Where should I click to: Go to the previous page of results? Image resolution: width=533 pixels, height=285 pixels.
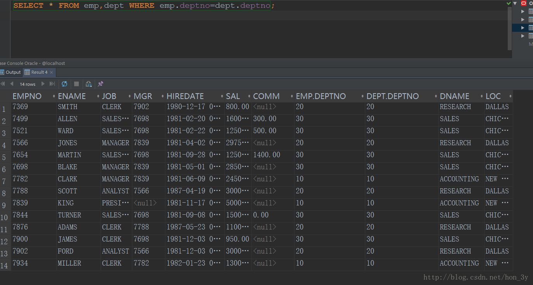(x=12, y=84)
